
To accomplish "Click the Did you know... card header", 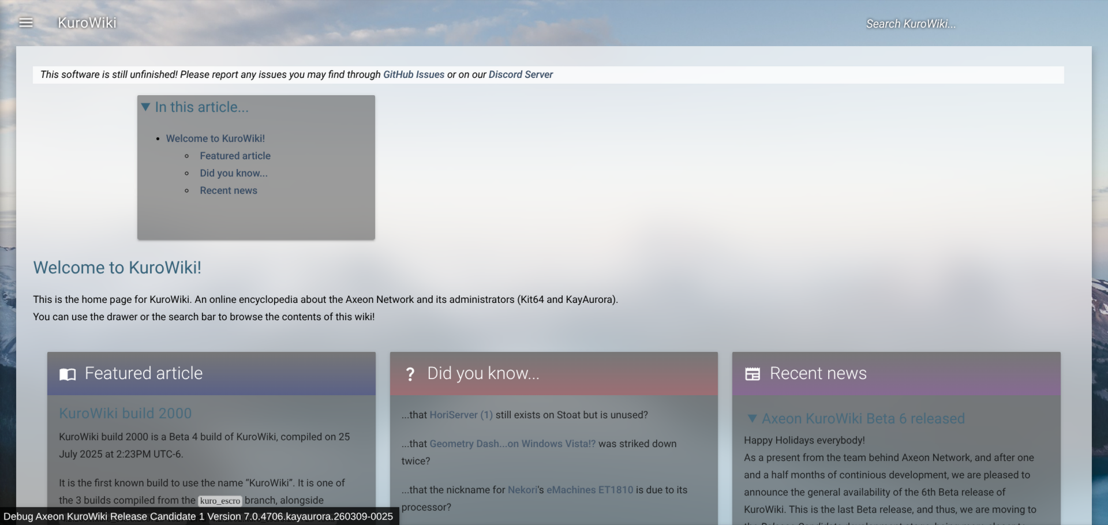I will pyautogui.click(x=554, y=374).
